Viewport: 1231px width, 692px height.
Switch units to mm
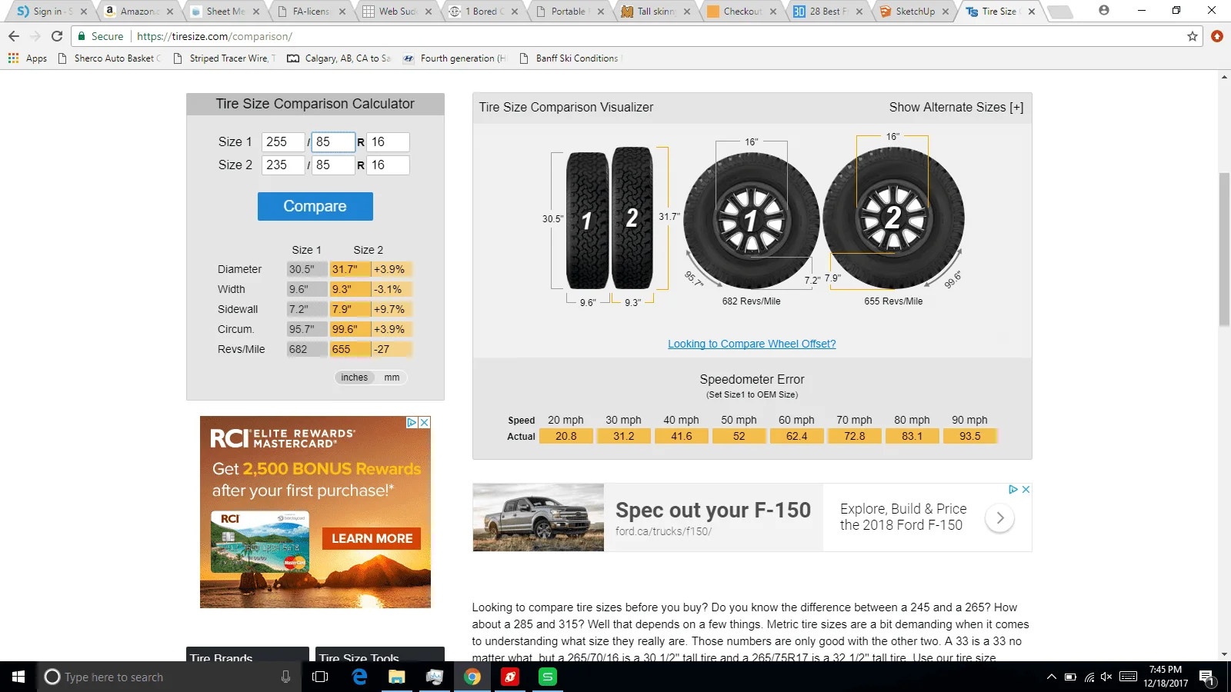(392, 378)
